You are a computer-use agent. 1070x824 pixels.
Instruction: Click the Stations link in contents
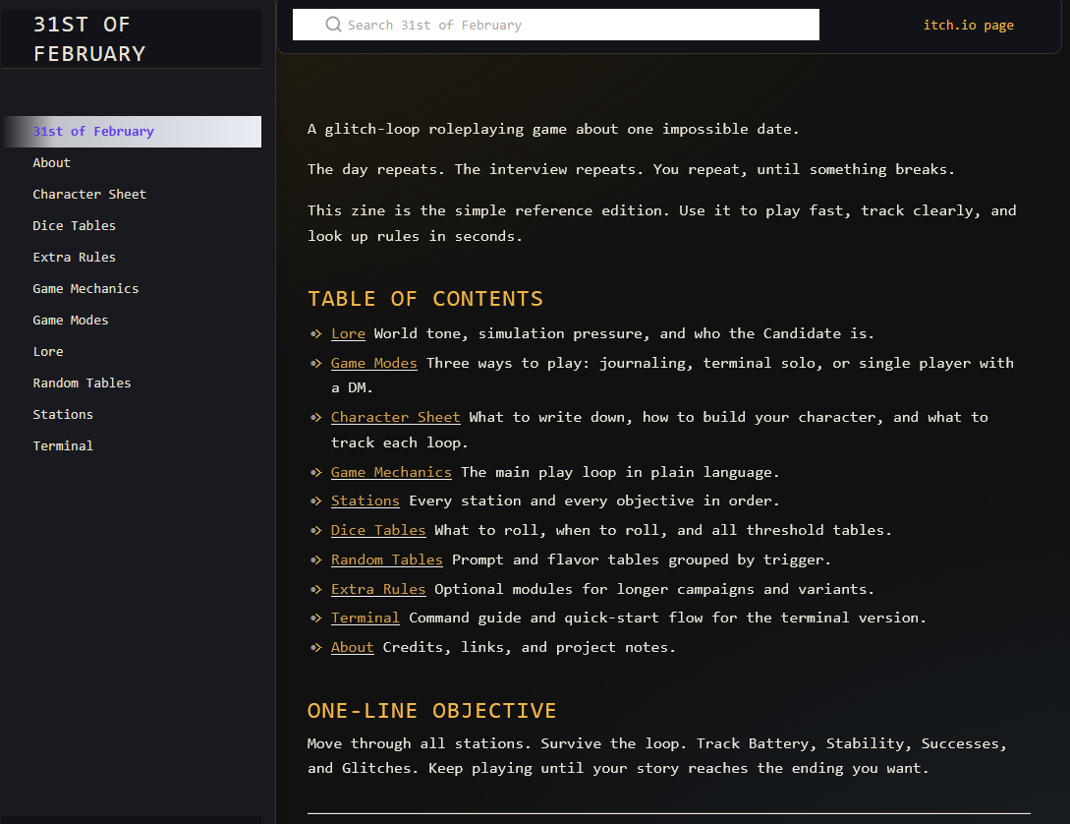point(366,500)
